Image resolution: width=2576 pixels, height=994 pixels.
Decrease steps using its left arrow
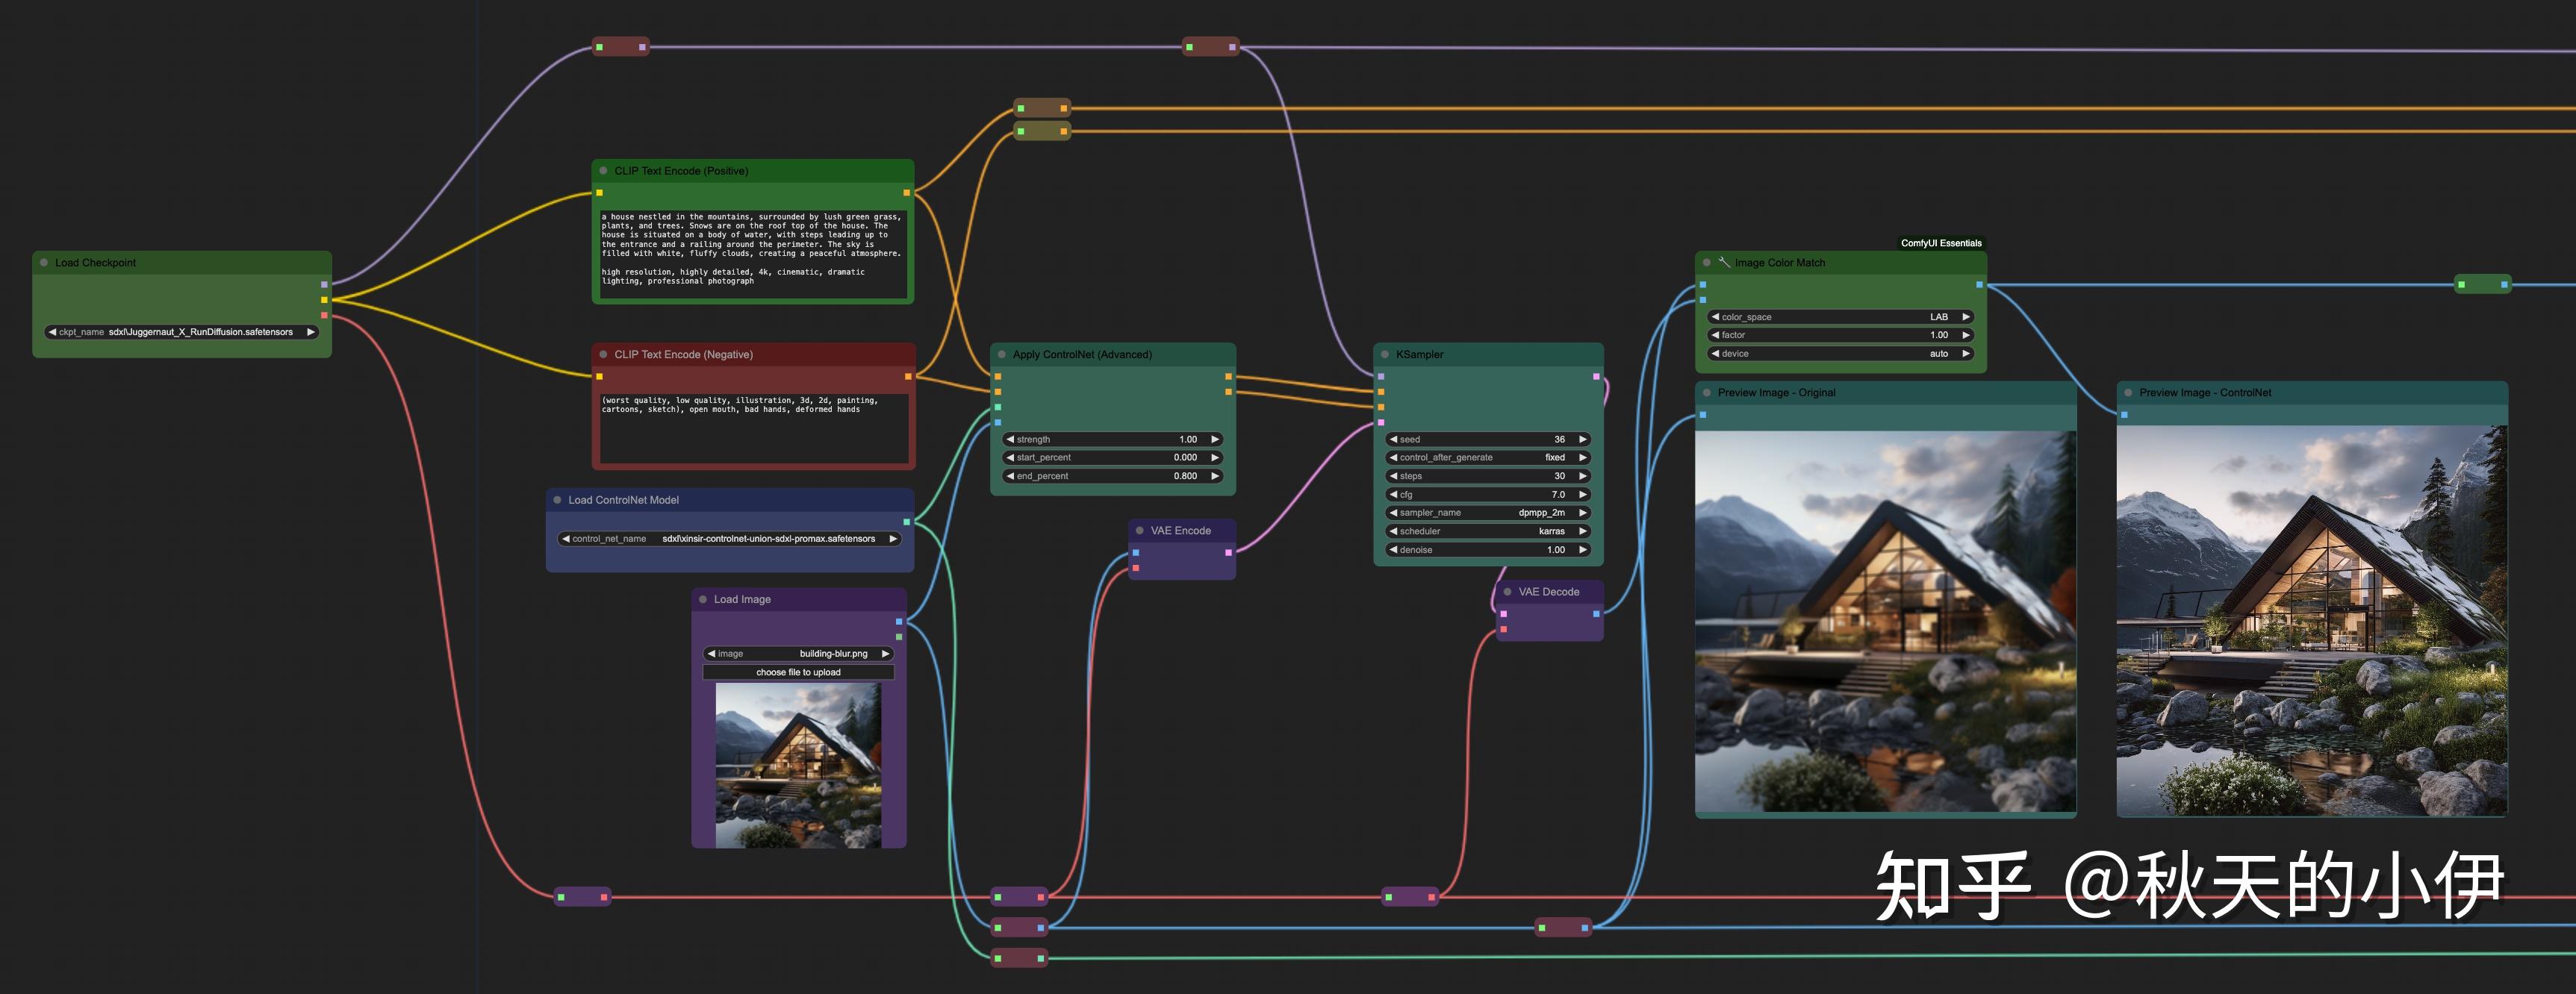click(1393, 477)
